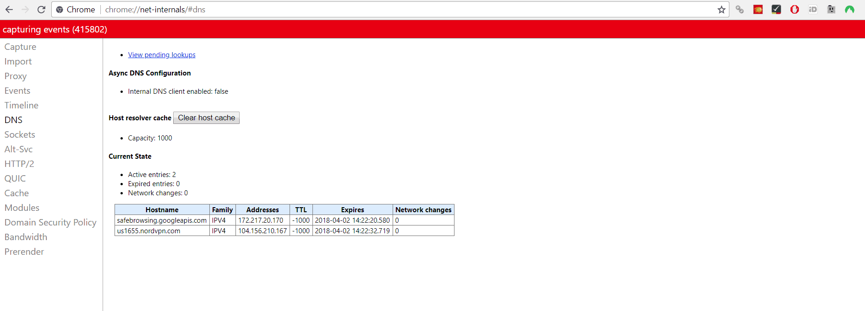The image size is (865, 311).
Task: Select the DNS tab
Action: pos(13,120)
